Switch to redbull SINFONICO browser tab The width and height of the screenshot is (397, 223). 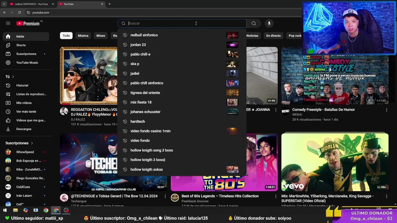click(x=31, y=4)
